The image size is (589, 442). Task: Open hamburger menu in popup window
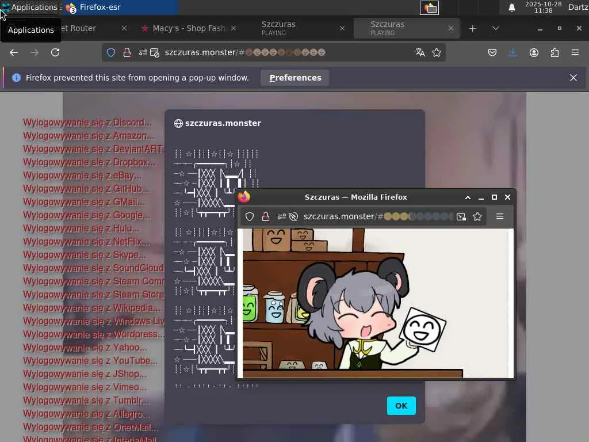(x=500, y=216)
